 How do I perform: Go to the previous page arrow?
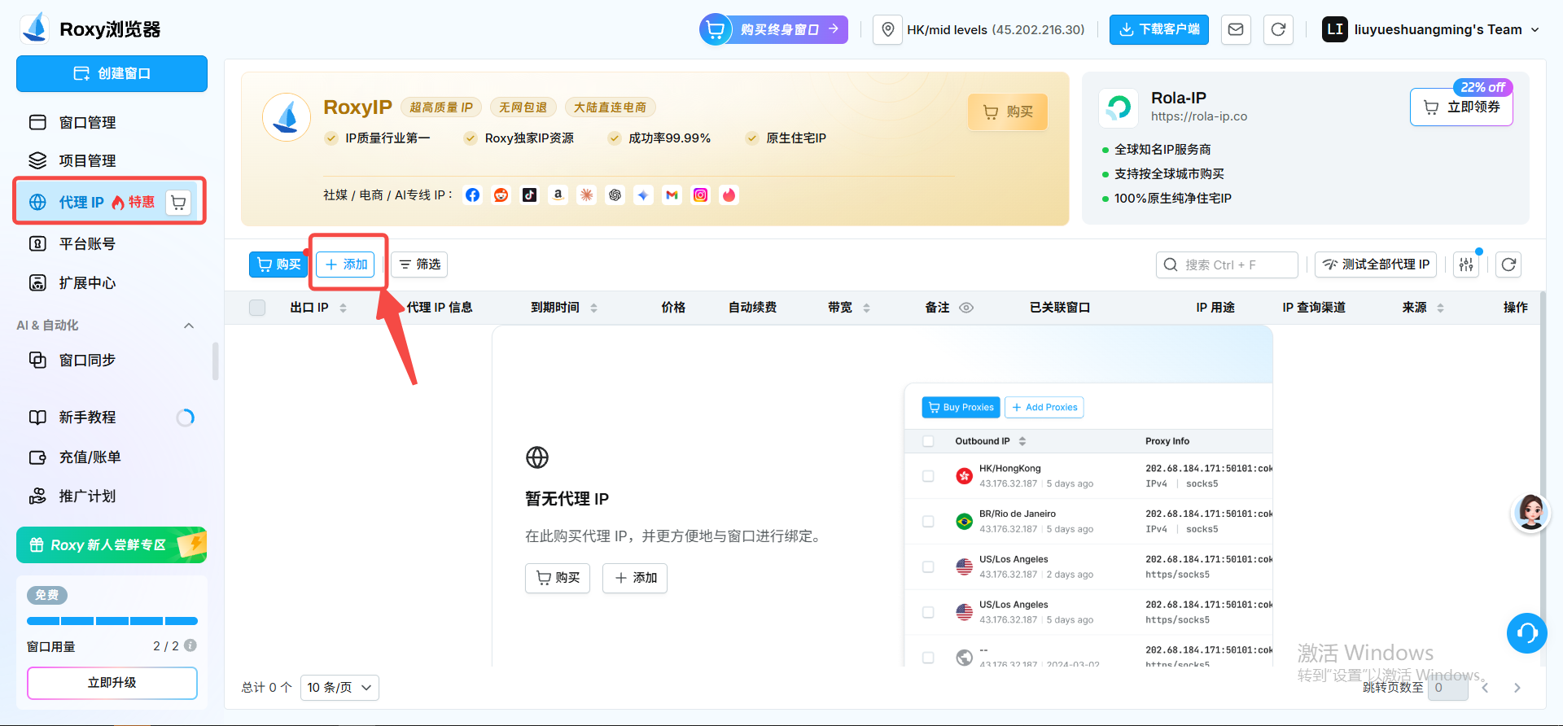click(x=1486, y=688)
